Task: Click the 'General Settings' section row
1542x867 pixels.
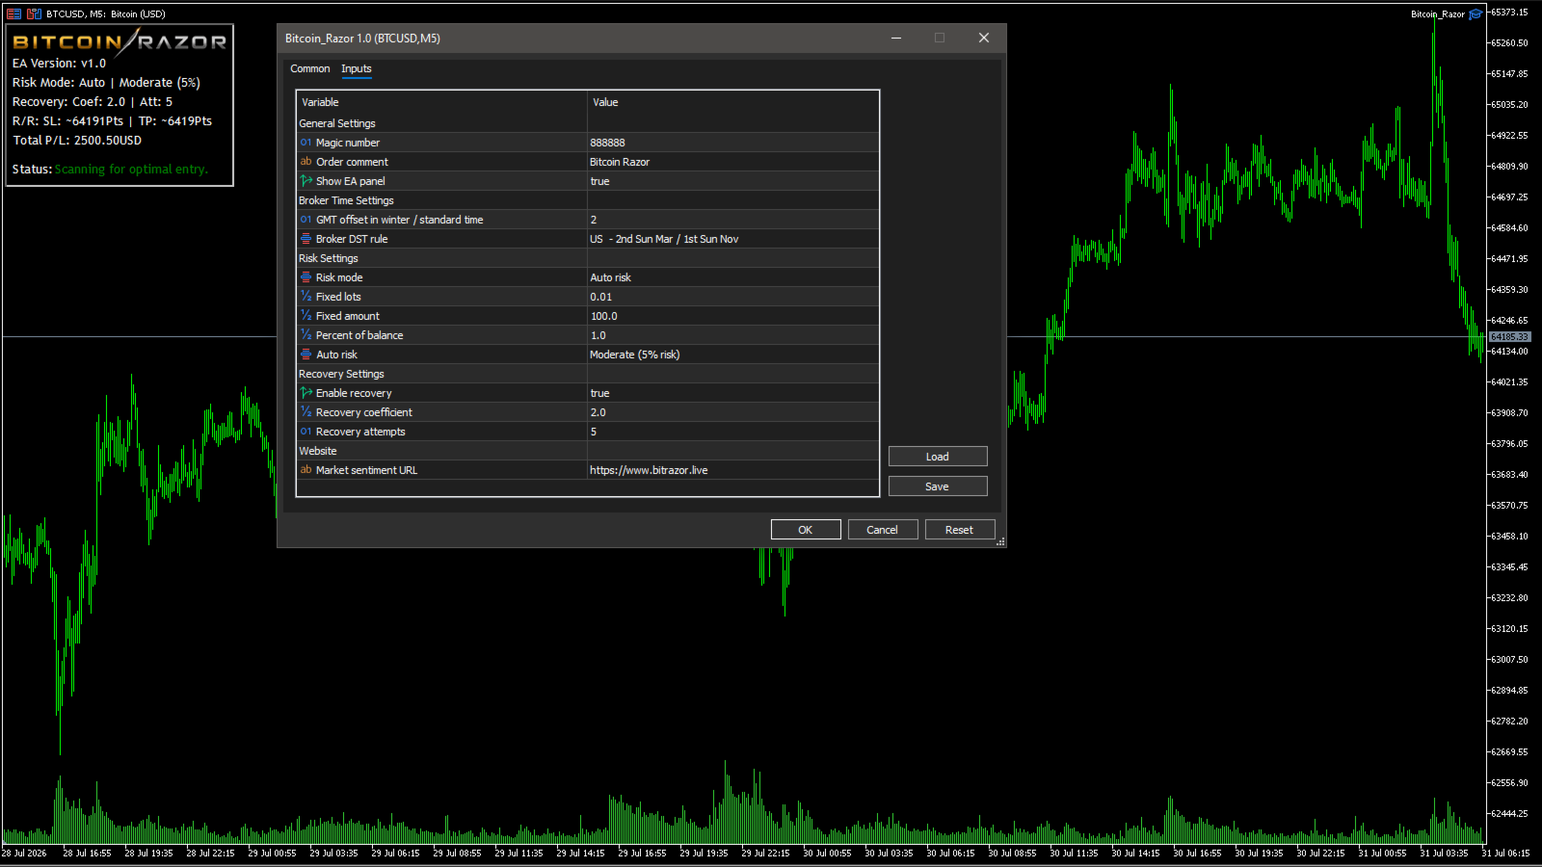Action: [x=588, y=123]
